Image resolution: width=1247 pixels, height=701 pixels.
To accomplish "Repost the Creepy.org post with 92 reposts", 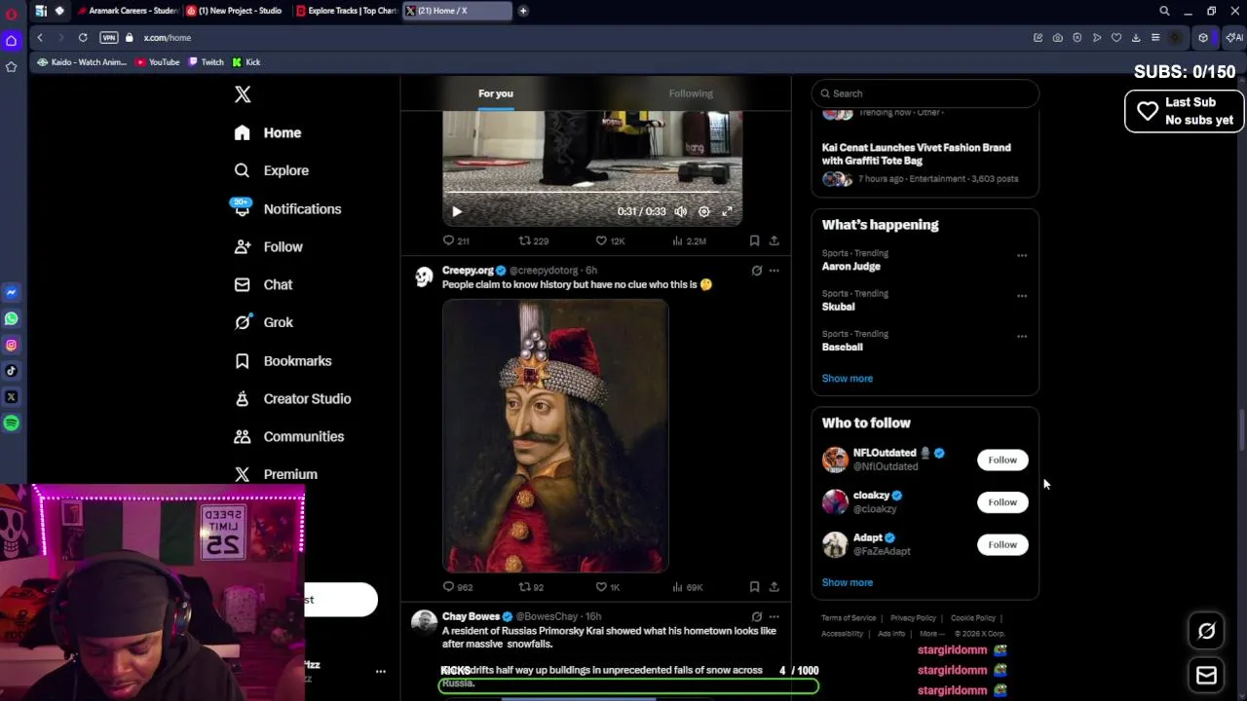I will [531, 587].
